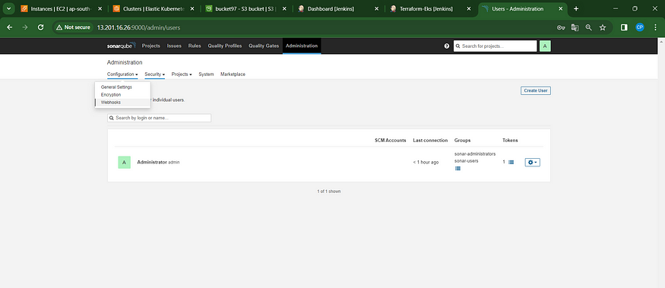
Task: Open the System administration tab
Action: (206, 74)
